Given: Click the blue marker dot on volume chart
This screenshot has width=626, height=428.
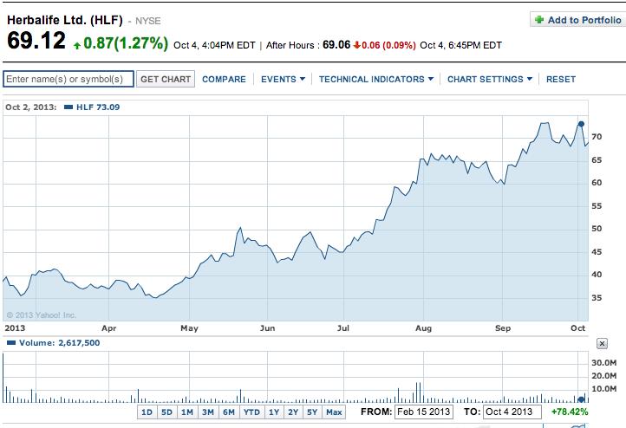Looking at the screenshot, I should [581, 399].
